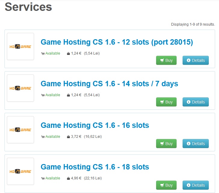Click the price tag icon before 3,72 €
This screenshot has width=219, height=193.
tap(68, 137)
